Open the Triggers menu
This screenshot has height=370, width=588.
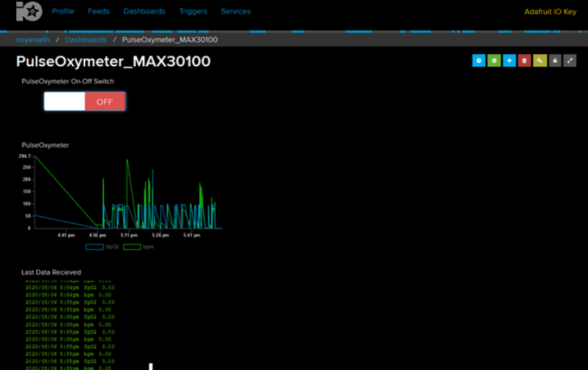pyautogui.click(x=193, y=11)
